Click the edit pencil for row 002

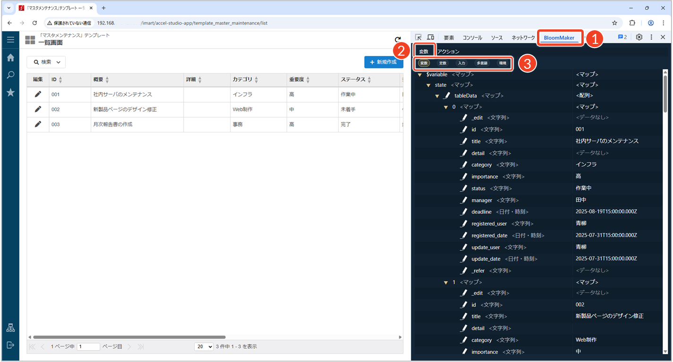tap(38, 109)
